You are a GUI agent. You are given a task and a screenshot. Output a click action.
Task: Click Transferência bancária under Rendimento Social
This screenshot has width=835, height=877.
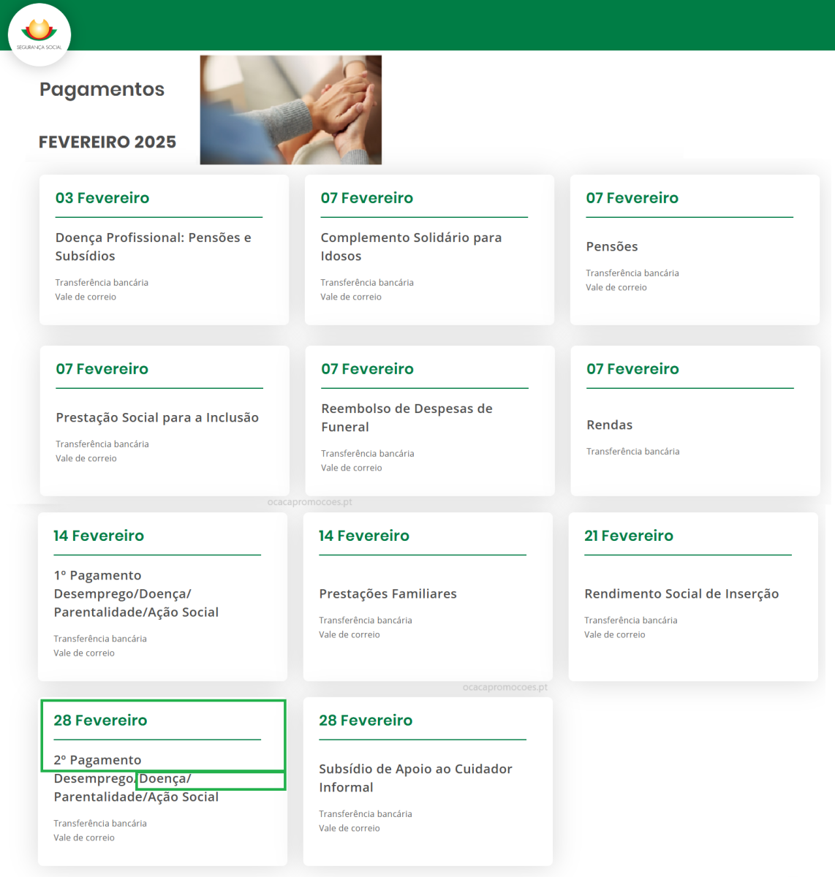[x=631, y=620]
